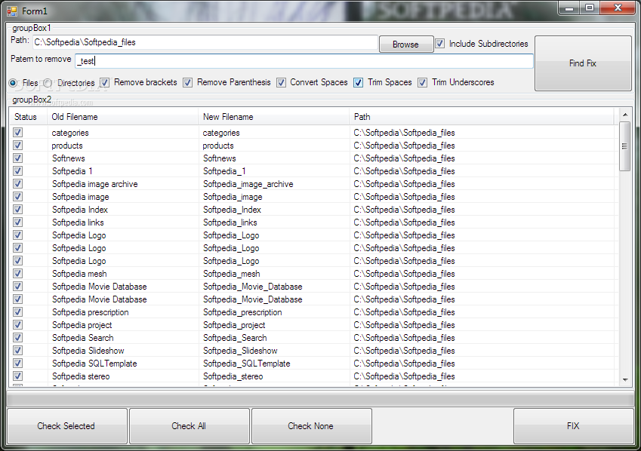Click new filename 'Softpedia_project'
641x451 pixels.
coord(234,325)
